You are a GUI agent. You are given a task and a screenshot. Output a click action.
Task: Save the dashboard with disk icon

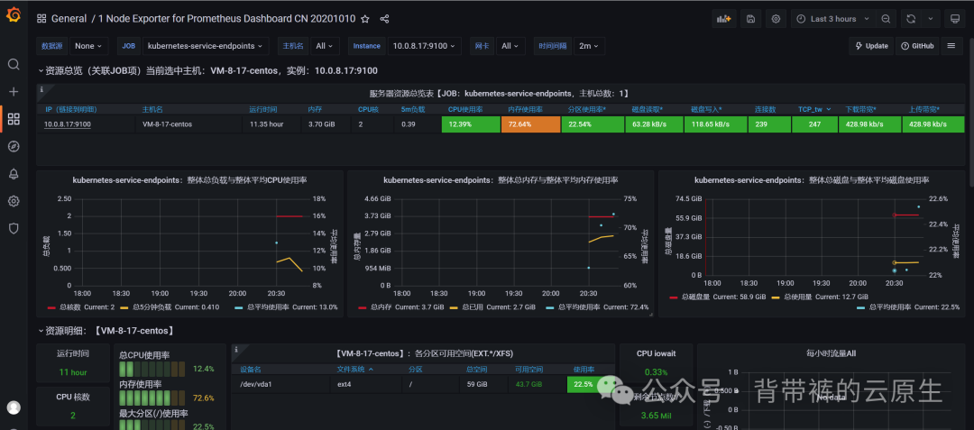750,19
